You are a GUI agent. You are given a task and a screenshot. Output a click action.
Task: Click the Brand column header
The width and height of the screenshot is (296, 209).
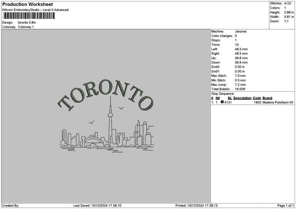(267, 98)
